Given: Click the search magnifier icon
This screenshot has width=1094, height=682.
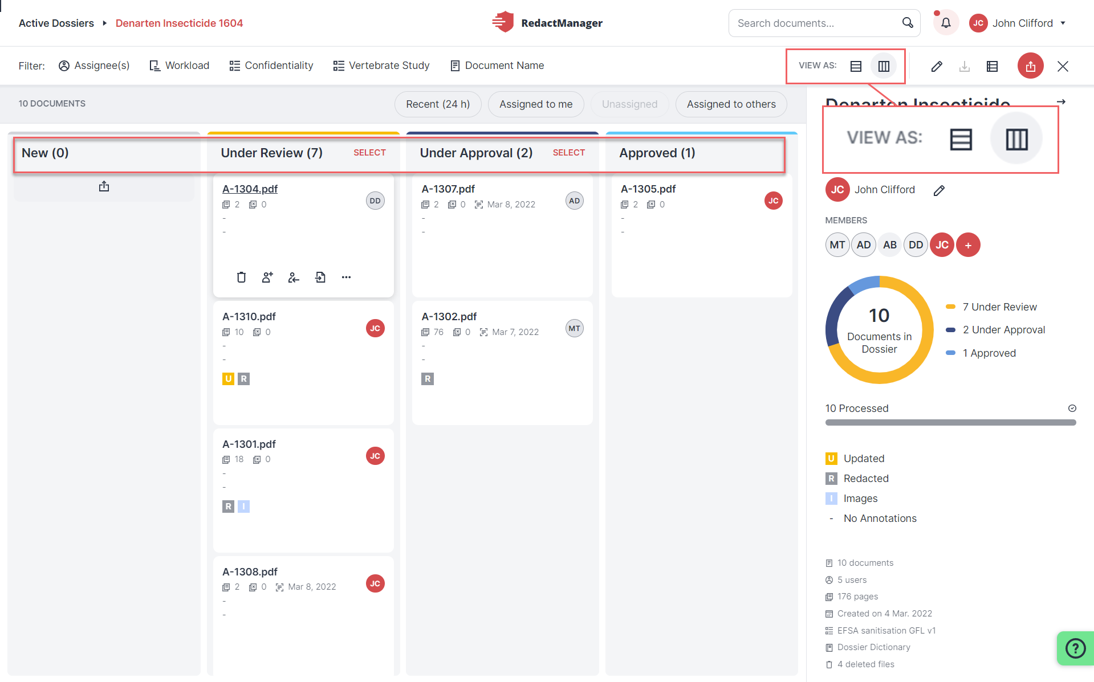Looking at the screenshot, I should (908, 23).
